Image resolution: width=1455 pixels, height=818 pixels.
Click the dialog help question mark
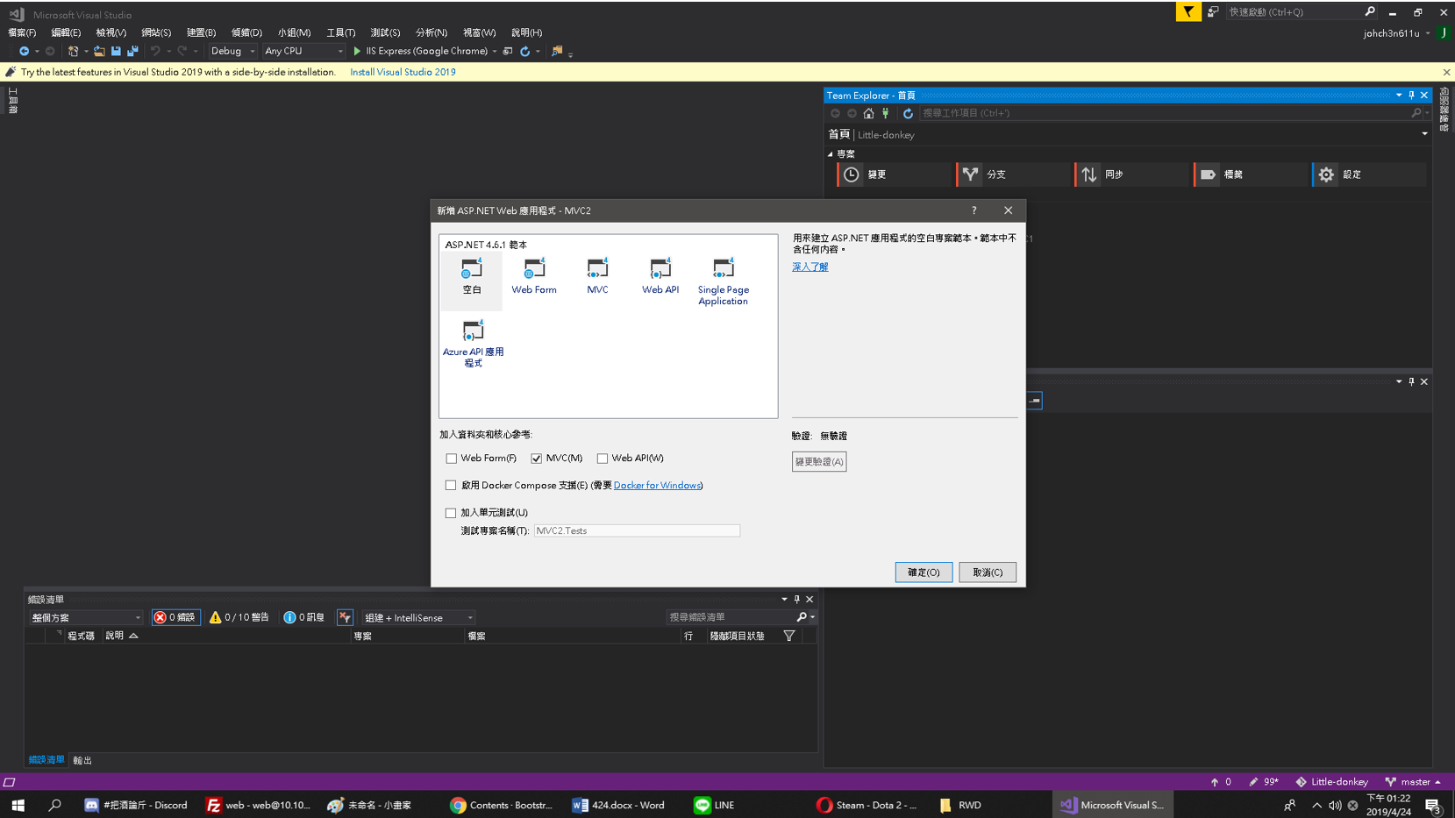974,210
